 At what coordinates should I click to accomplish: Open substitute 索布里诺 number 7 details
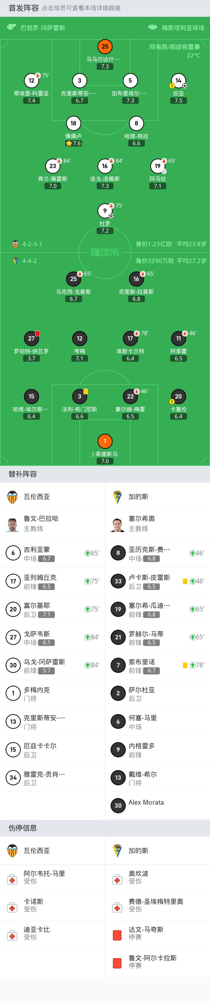click(157, 665)
